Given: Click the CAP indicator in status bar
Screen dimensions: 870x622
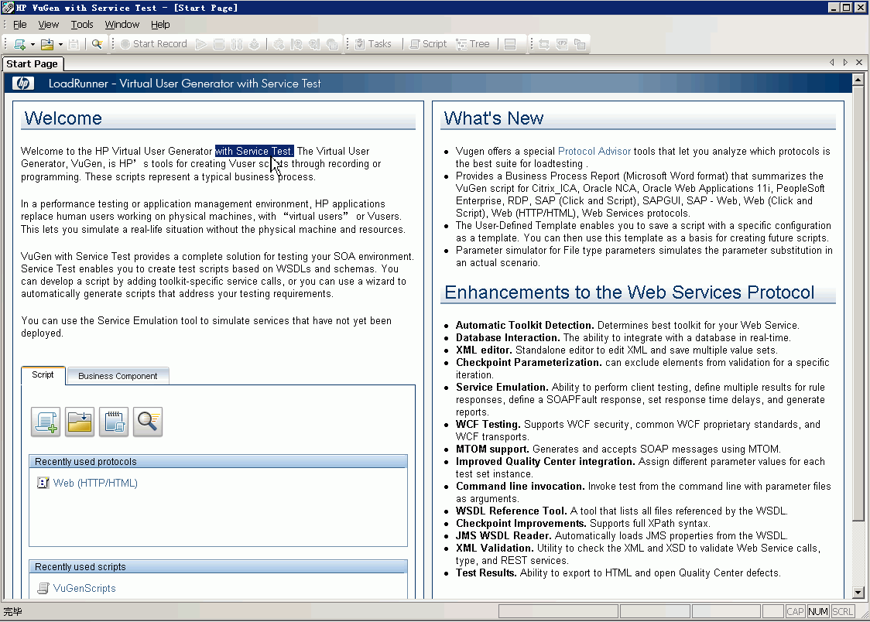Looking at the screenshot, I should coord(795,611).
